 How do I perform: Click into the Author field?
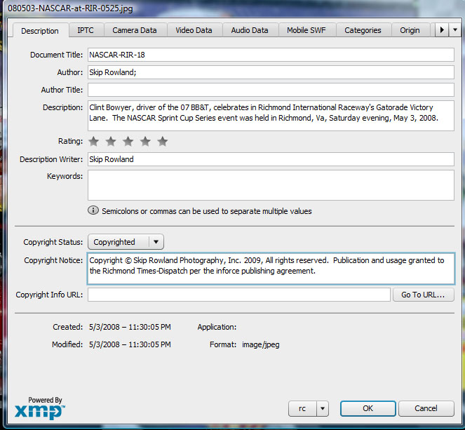pos(271,72)
